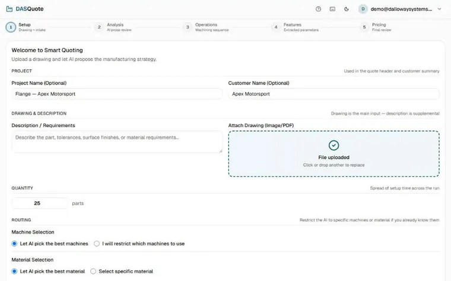Go to step 4 Features
This screenshot has height=281, width=451.
click(295, 27)
